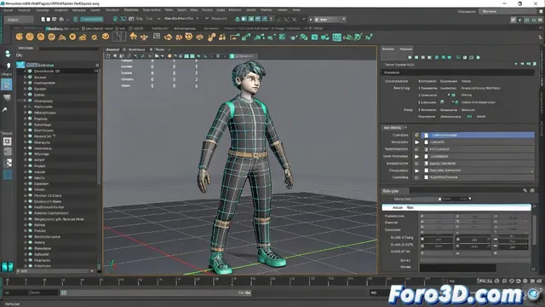Viewport: 545px width, 307px height.
Task: Click the X icon in the top toolbar snap group
Action: pyautogui.click(x=295, y=19)
